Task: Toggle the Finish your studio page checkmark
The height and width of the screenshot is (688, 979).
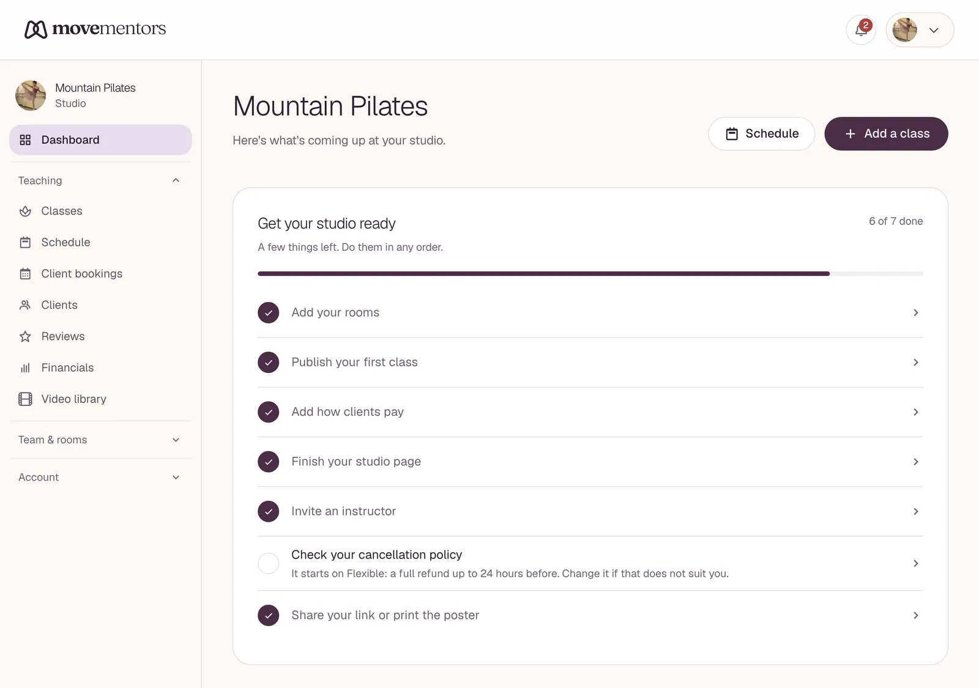Action: coord(269,462)
